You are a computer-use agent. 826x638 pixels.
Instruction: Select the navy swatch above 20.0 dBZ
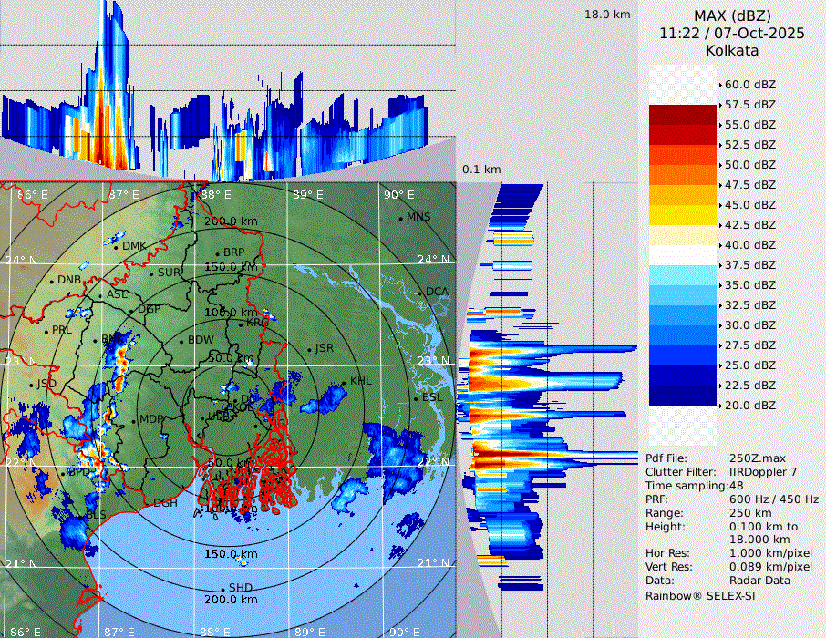click(x=682, y=395)
